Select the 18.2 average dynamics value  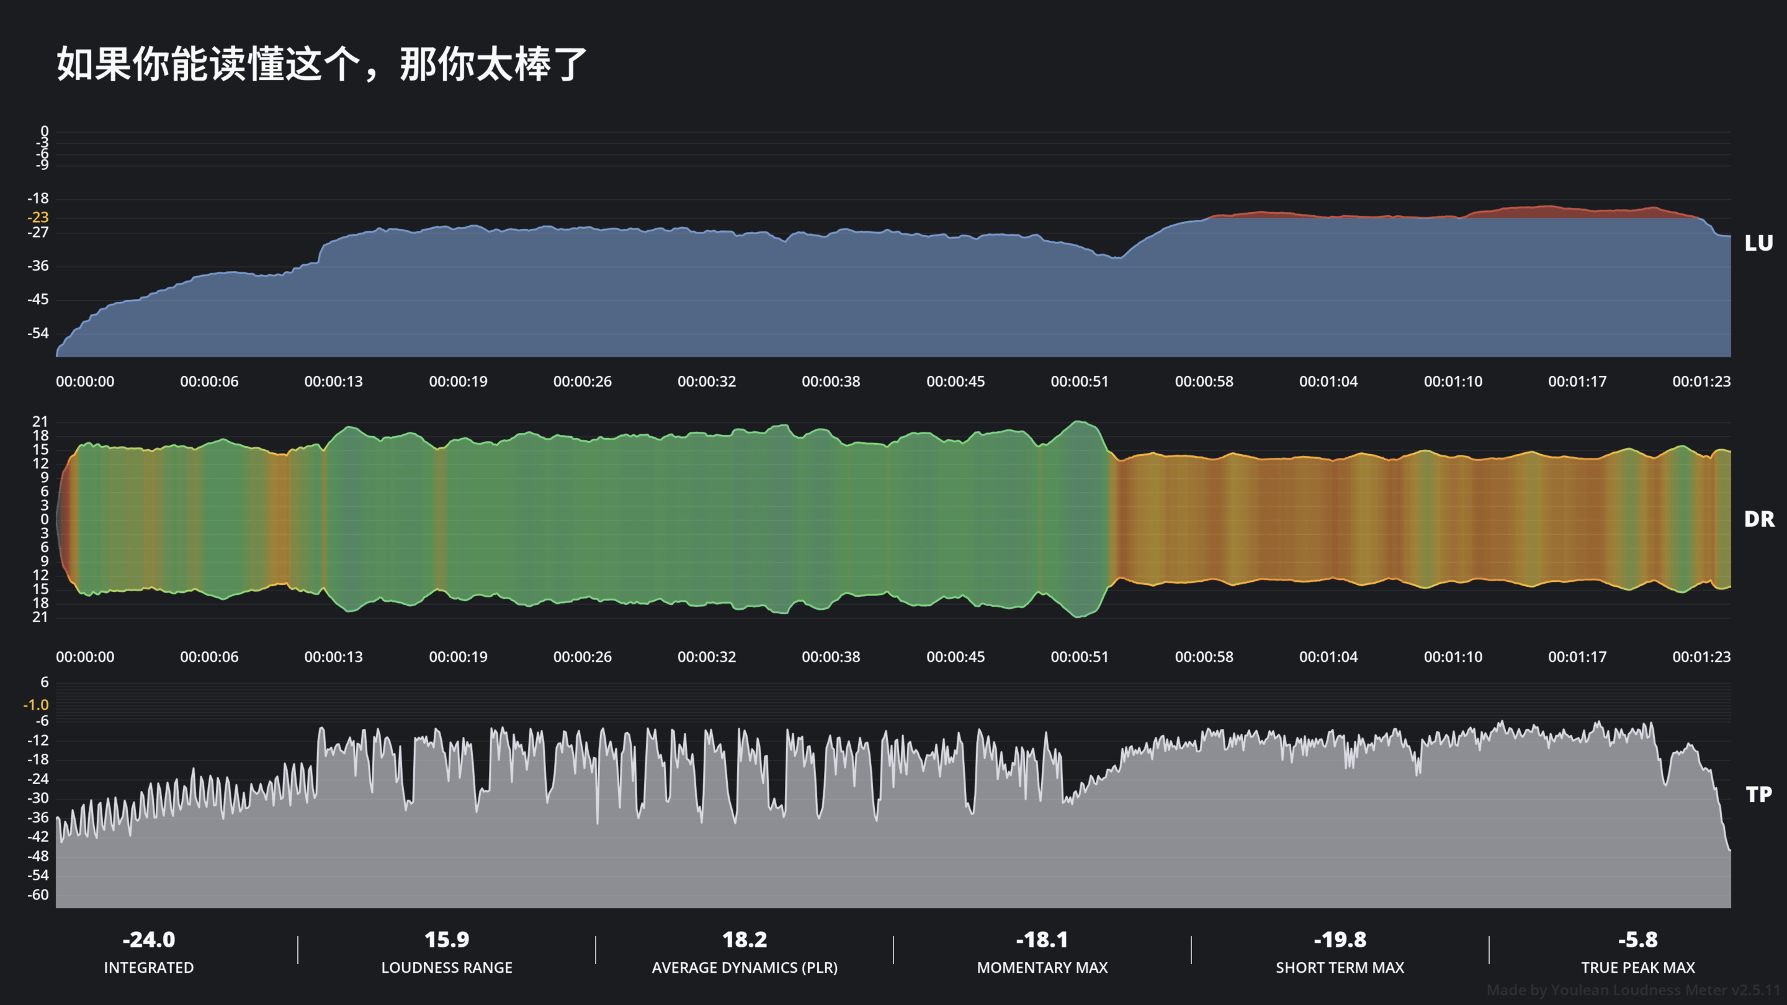745,940
